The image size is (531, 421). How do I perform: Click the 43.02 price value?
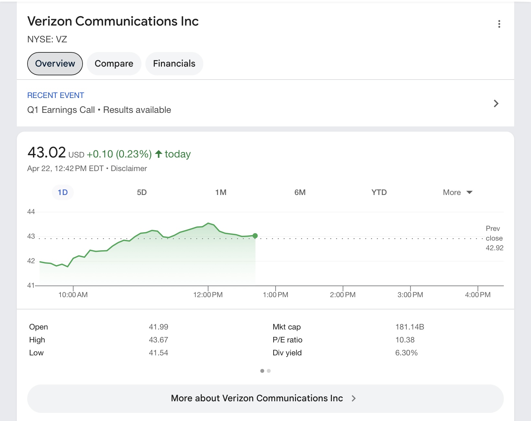pyautogui.click(x=47, y=152)
